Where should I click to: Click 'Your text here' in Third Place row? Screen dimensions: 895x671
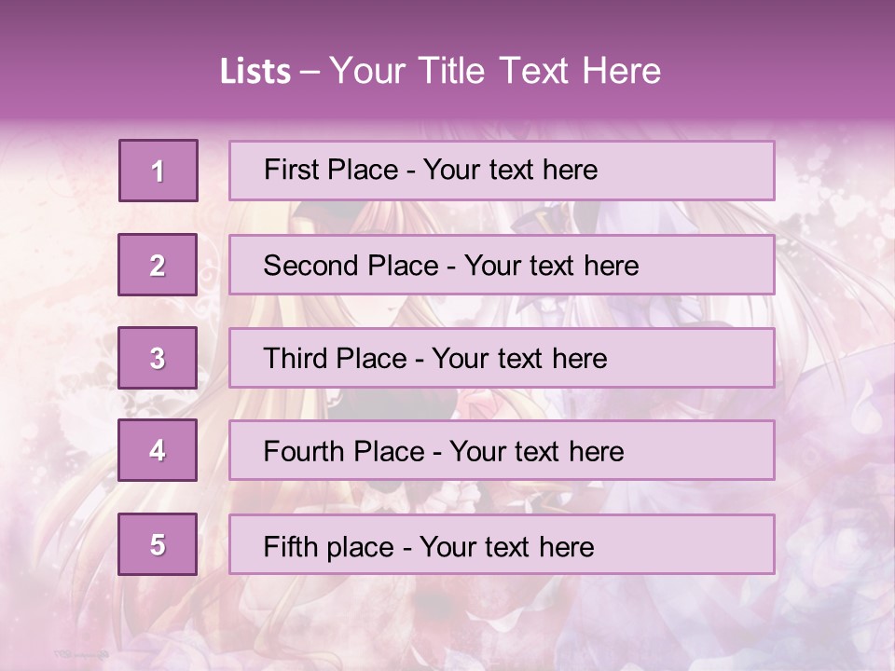(x=519, y=358)
